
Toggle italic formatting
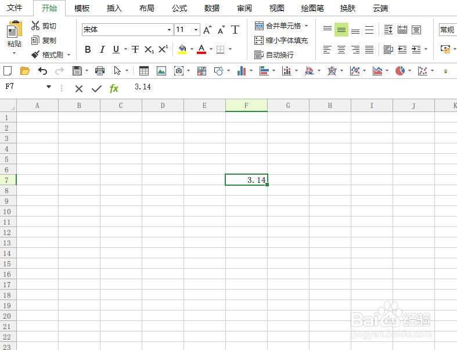pyautogui.click(x=102, y=49)
